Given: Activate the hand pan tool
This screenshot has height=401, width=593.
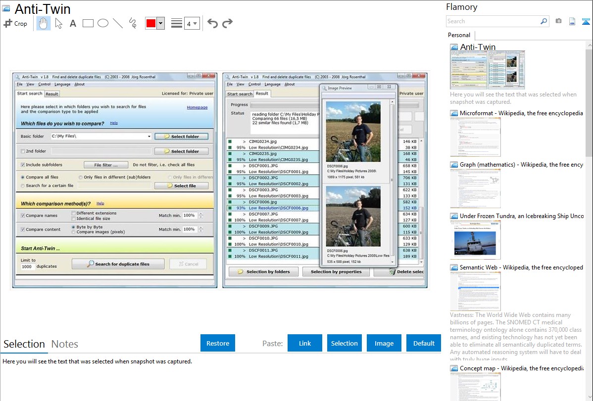Looking at the screenshot, I should click(43, 23).
